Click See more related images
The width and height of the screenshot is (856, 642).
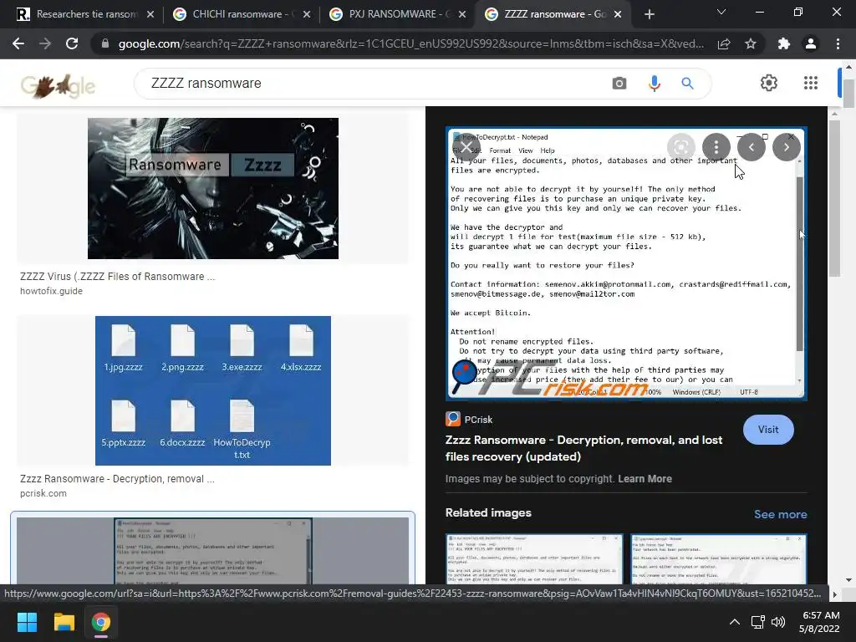(x=780, y=514)
